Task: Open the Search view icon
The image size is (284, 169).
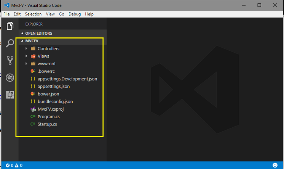Action: point(10,43)
